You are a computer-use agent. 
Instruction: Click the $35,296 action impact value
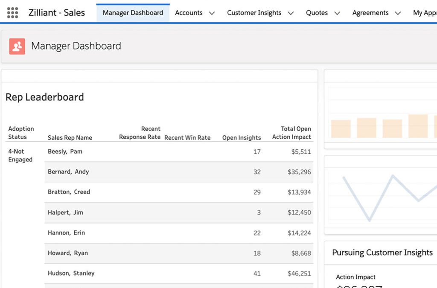click(299, 172)
